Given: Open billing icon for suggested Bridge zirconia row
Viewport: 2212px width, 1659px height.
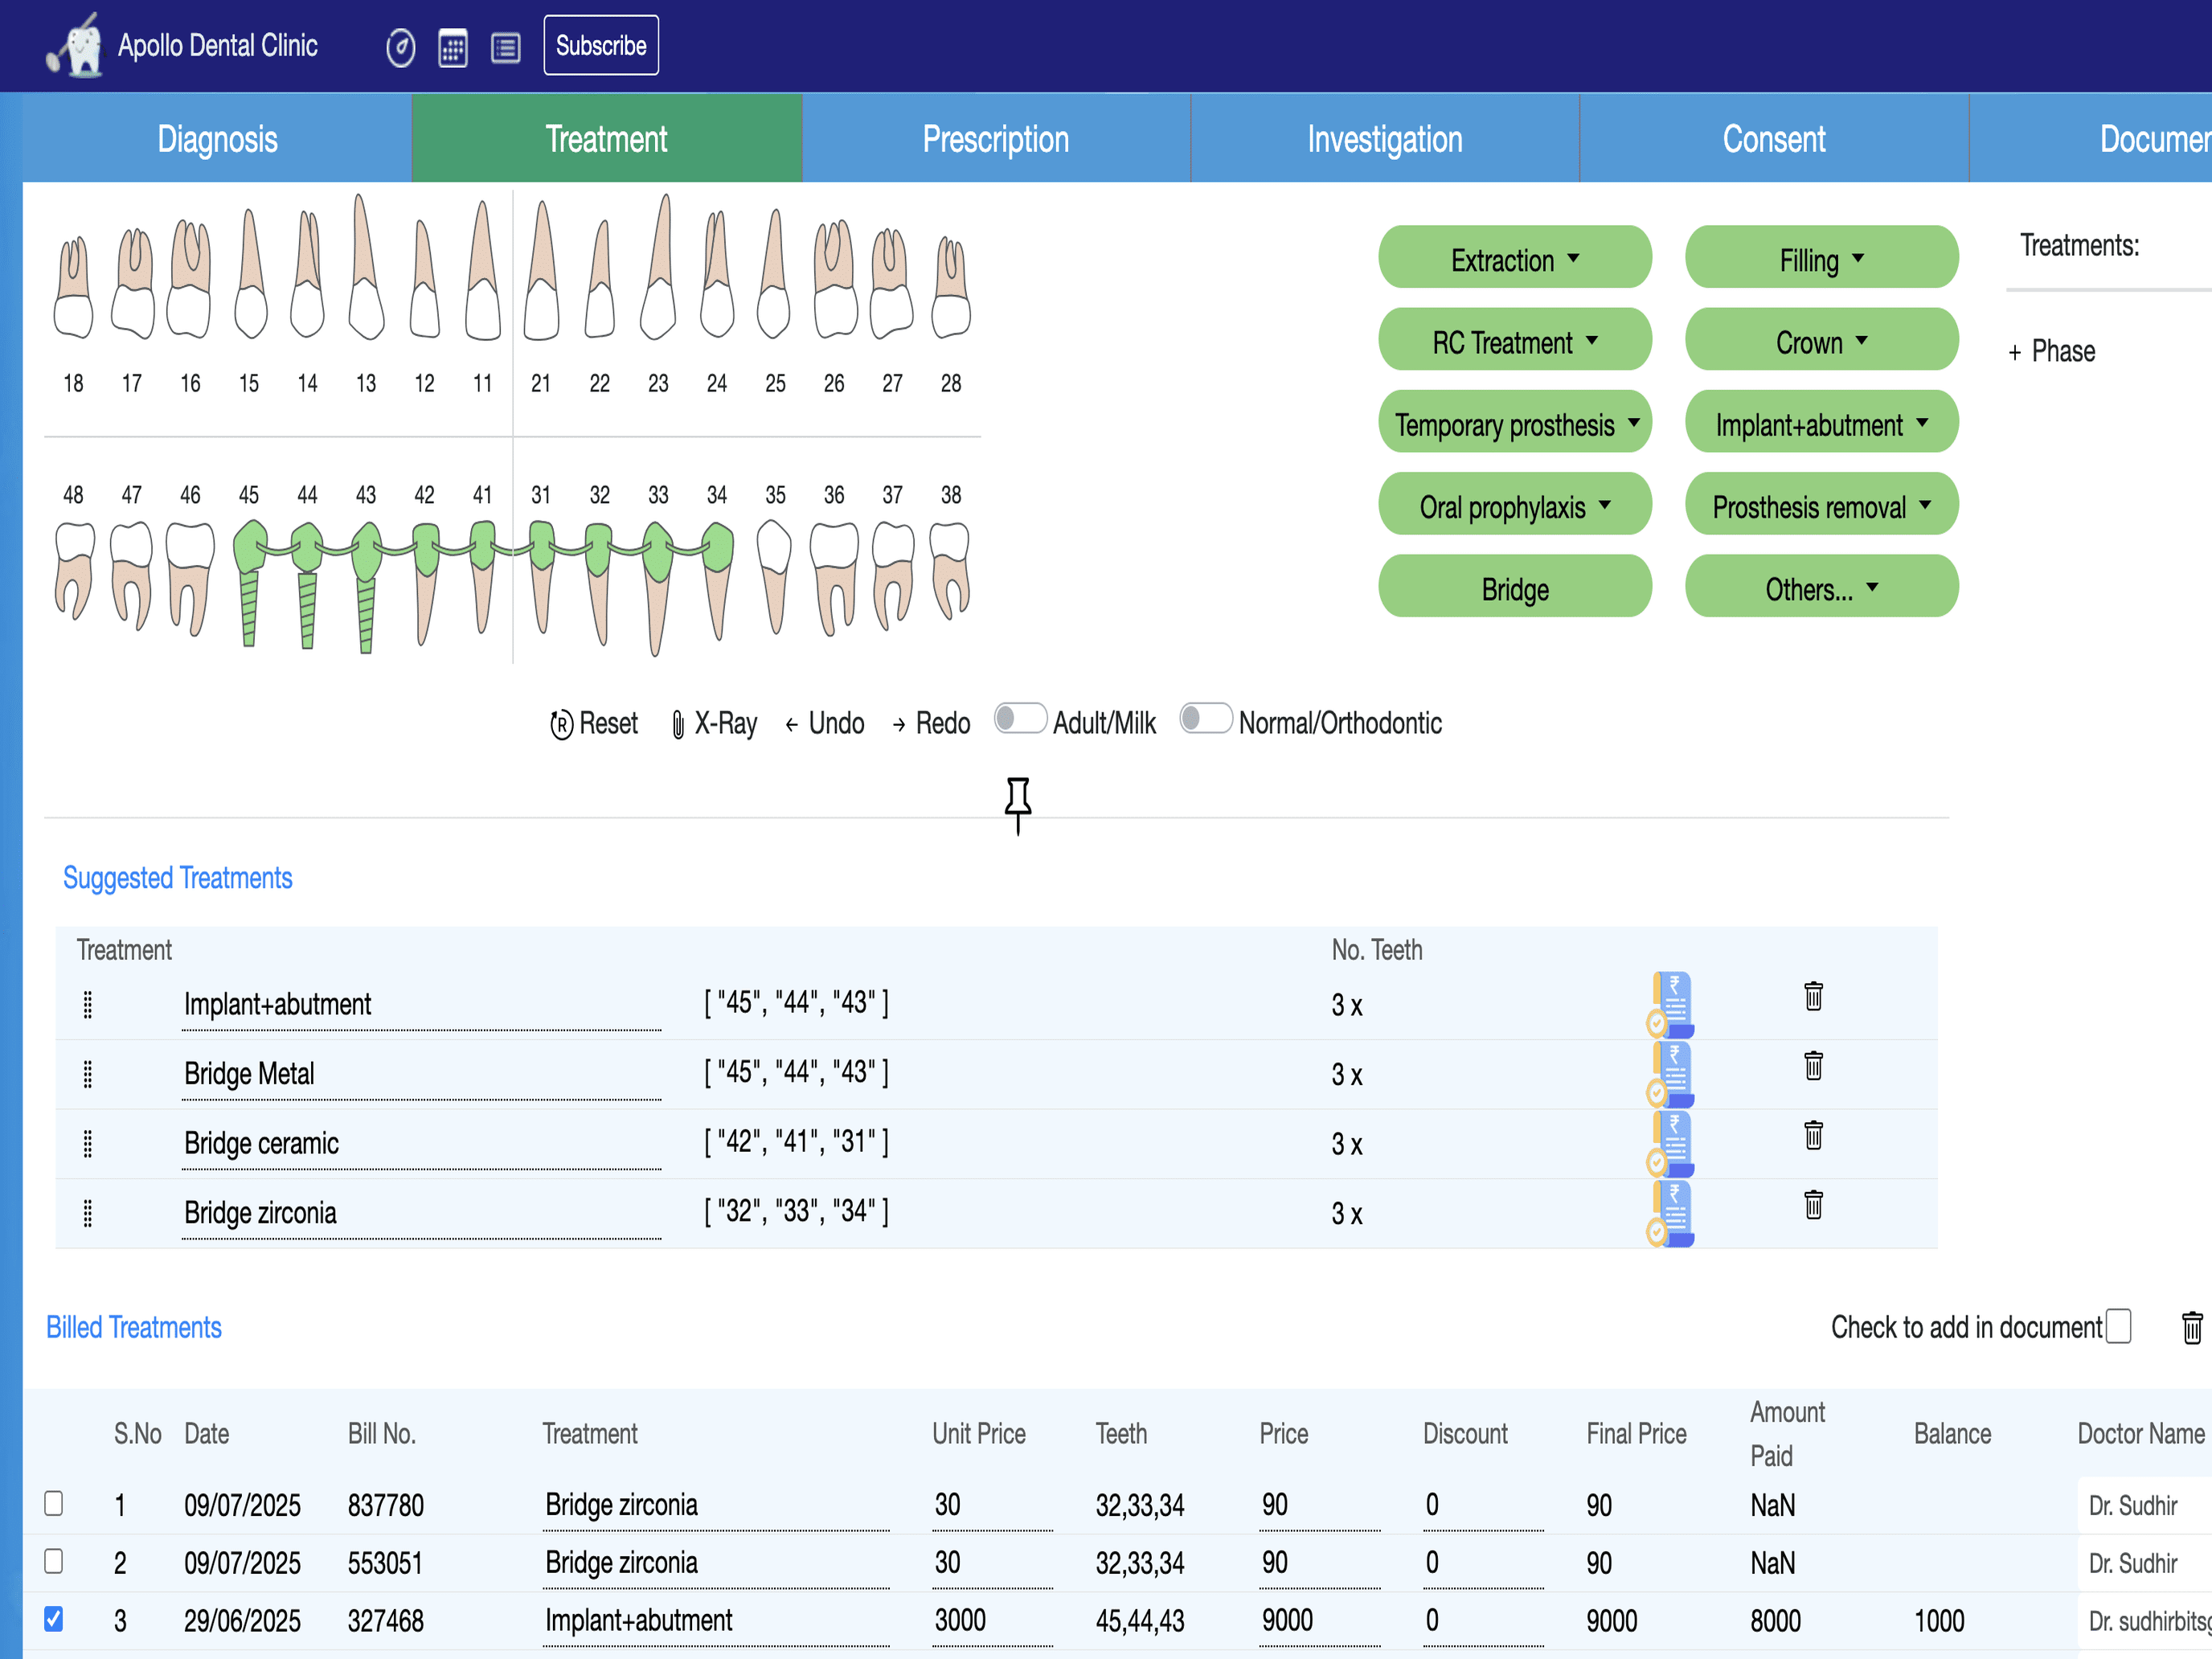Looking at the screenshot, I should click(x=1671, y=1213).
